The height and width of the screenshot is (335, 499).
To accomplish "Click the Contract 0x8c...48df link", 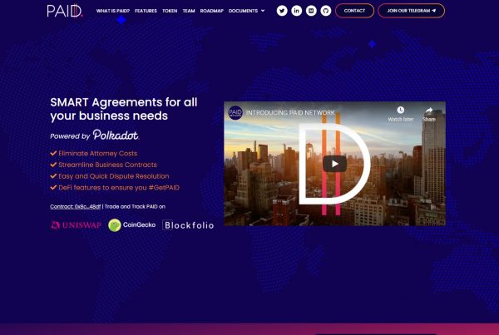I will pos(77,206).
